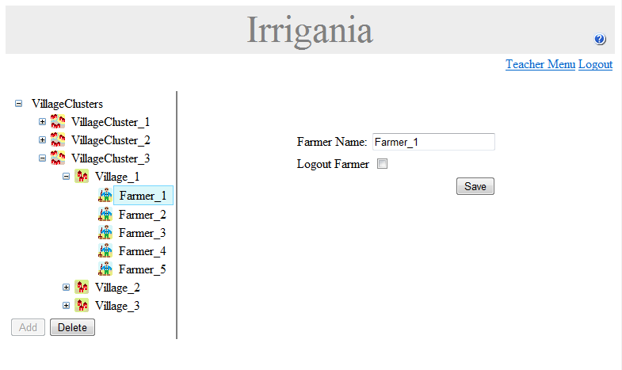This screenshot has height=370, width=622.
Task: Toggle the Logout Farmer checkbox
Action: (383, 165)
